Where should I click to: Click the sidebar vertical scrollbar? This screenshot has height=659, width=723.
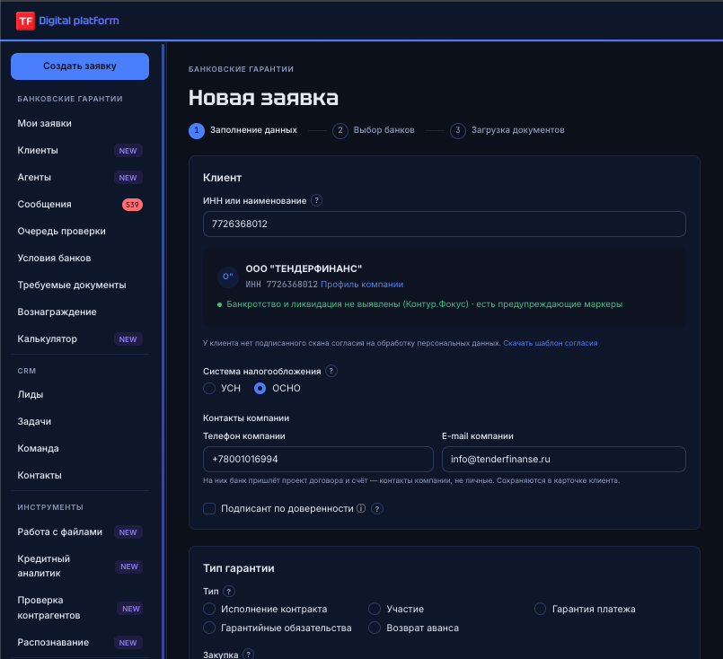[163, 351]
